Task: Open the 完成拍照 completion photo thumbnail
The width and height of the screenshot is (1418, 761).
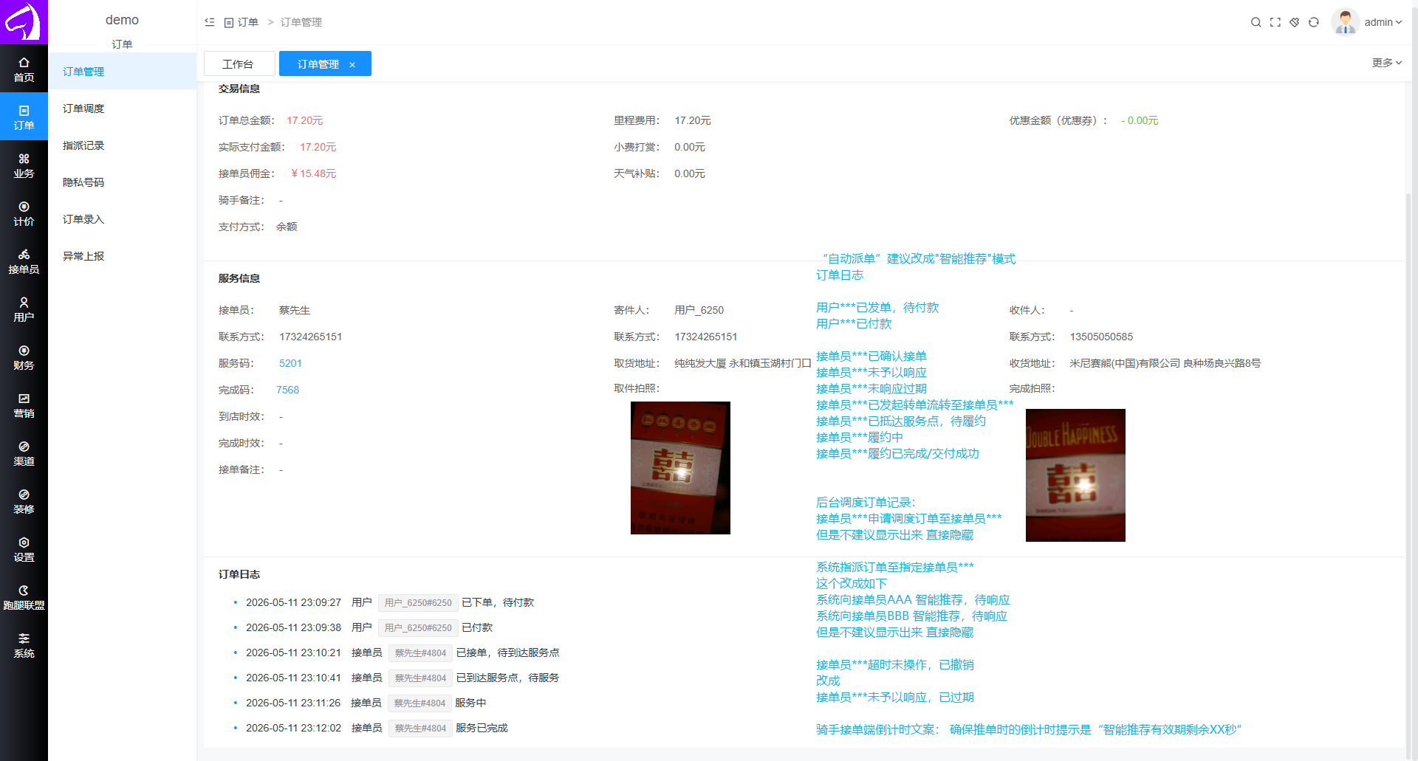Action: 1075,475
